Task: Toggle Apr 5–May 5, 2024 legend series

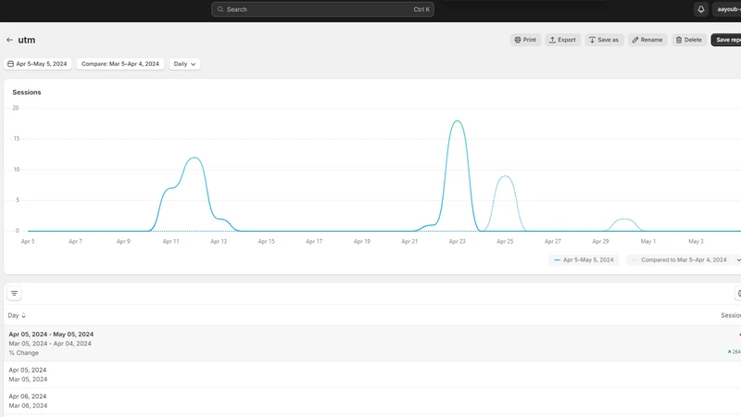Action: 584,260
